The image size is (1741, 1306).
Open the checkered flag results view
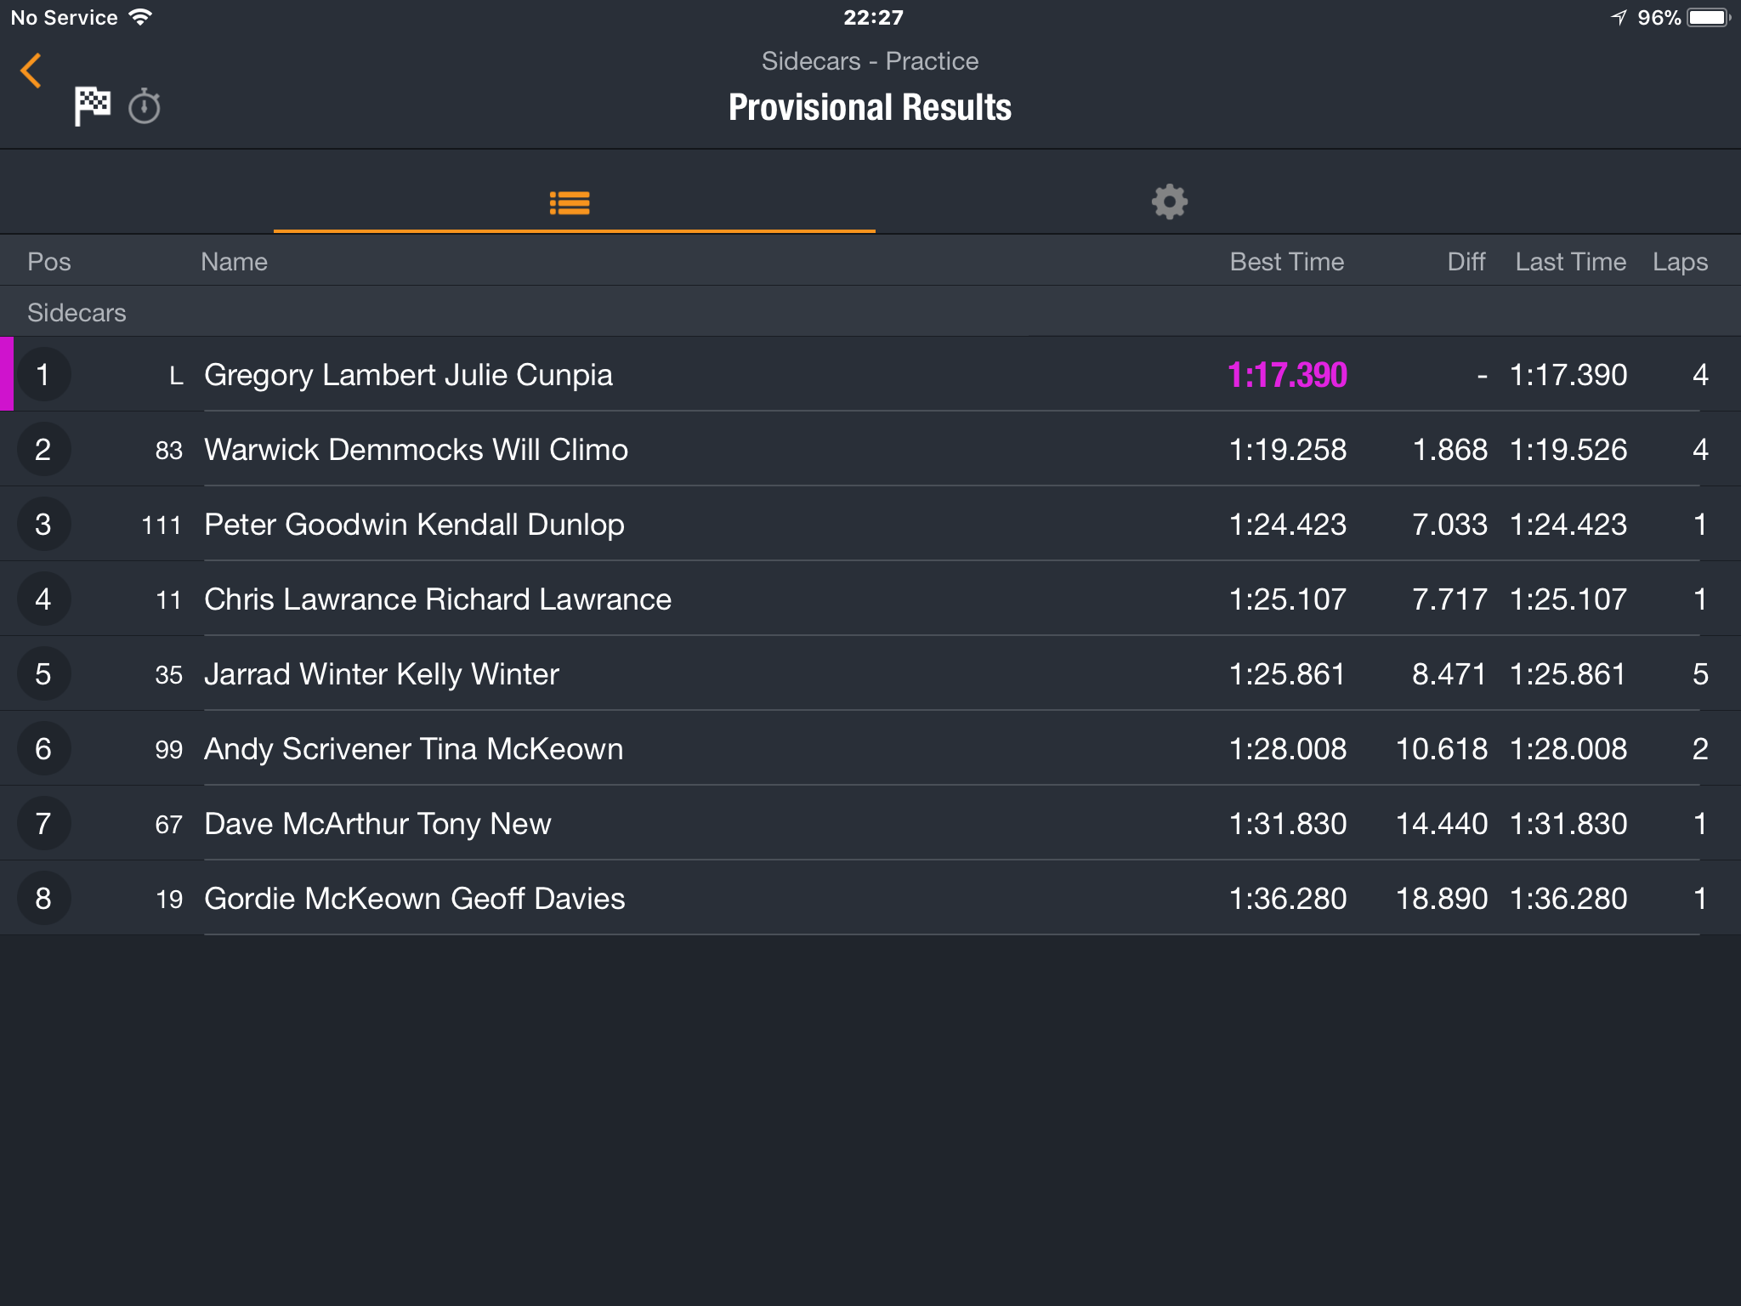[92, 106]
